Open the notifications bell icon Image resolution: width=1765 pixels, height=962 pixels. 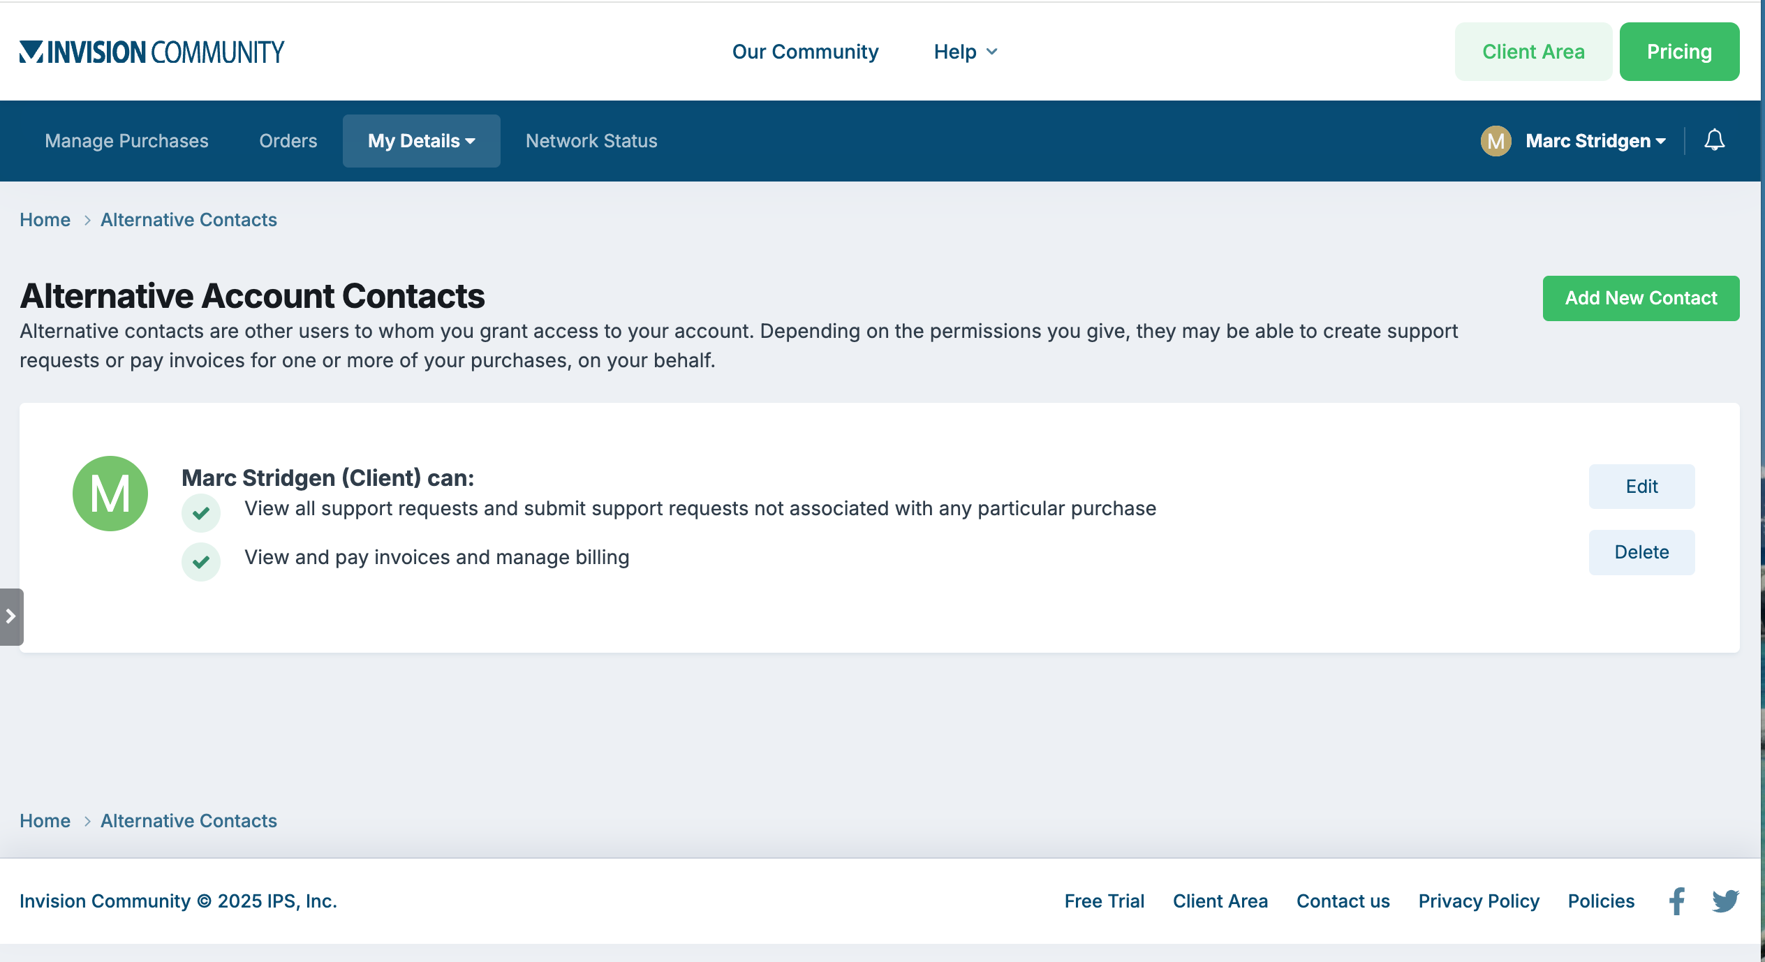pos(1714,140)
